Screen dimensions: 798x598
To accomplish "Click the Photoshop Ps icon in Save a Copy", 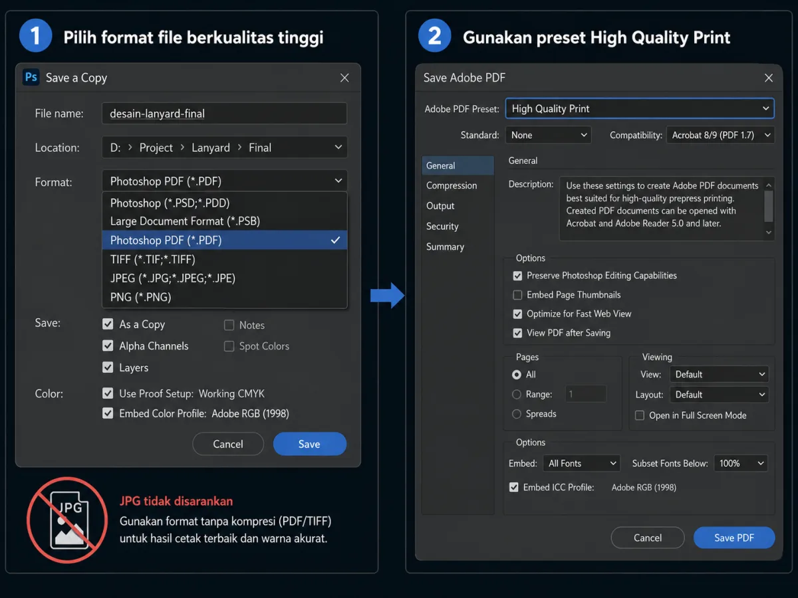I will [x=31, y=78].
